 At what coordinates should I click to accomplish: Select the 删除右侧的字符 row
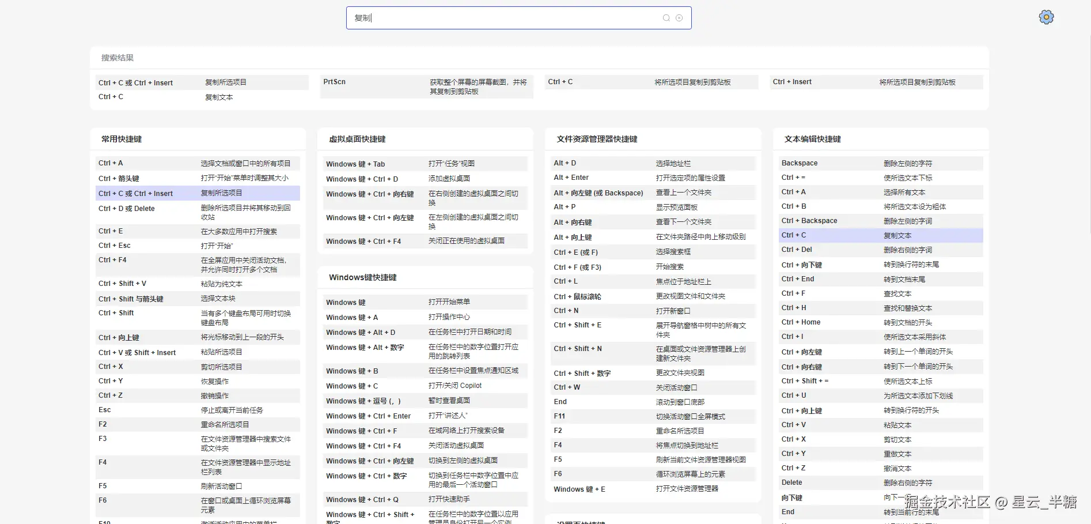coord(881,482)
